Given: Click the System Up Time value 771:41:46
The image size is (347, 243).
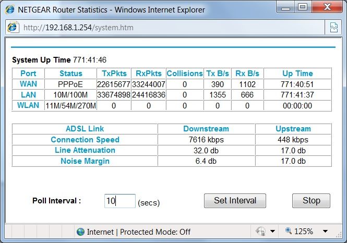Looking at the screenshot, I should click(x=90, y=60).
